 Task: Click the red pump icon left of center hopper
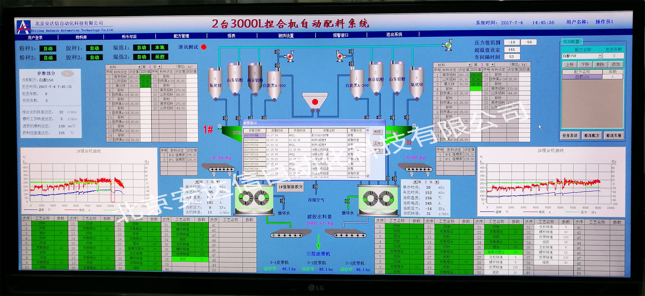[x=288, y=57]
